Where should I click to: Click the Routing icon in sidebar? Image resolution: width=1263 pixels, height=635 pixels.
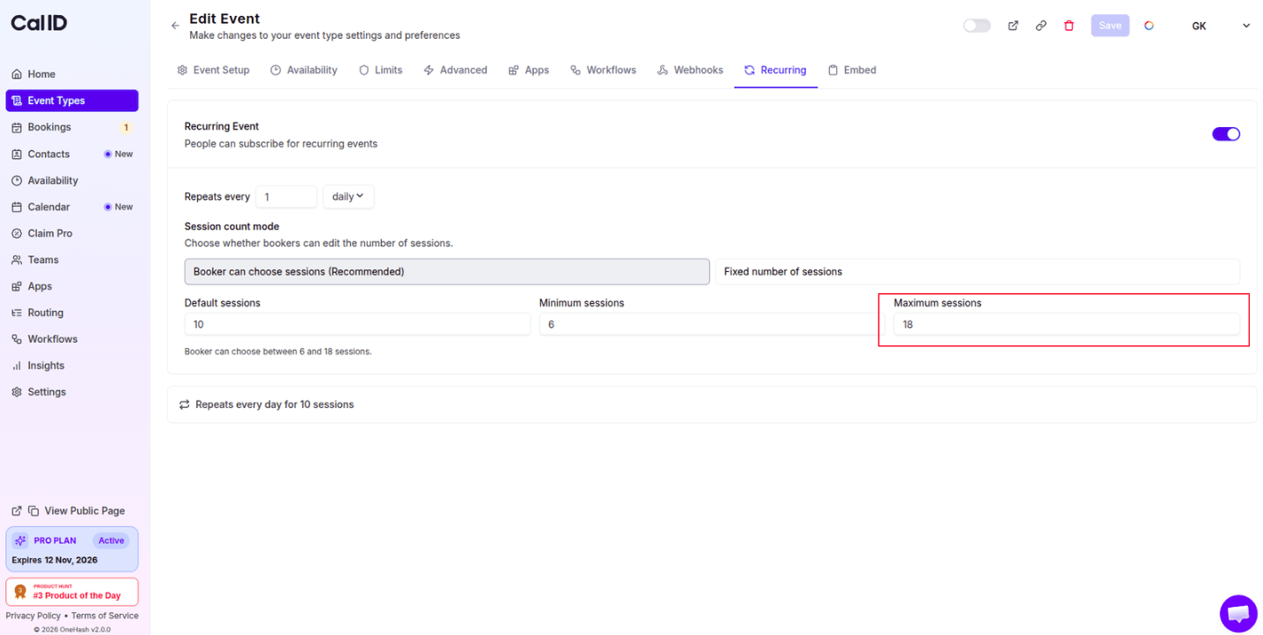pos(17,313)
